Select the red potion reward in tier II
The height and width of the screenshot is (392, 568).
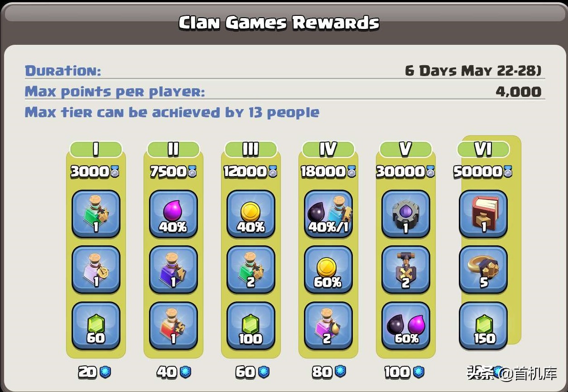click(173, 326)
